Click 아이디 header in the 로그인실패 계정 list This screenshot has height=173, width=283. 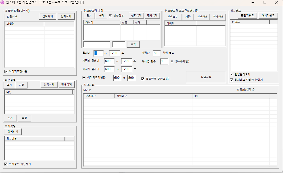[180, 23]
